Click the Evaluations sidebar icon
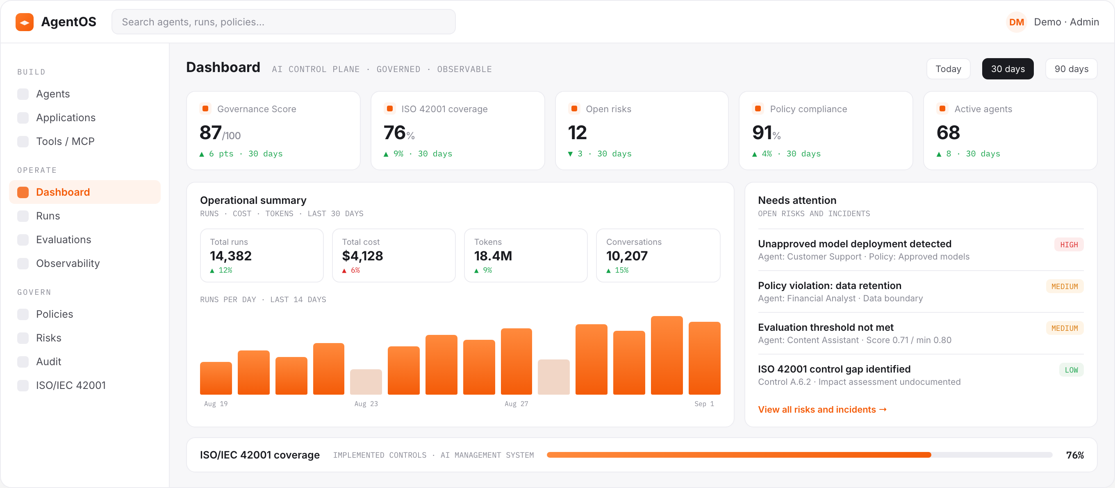The width and height of the screenshot is (1115, 488). pyautogui.click(x=23, y=240)
